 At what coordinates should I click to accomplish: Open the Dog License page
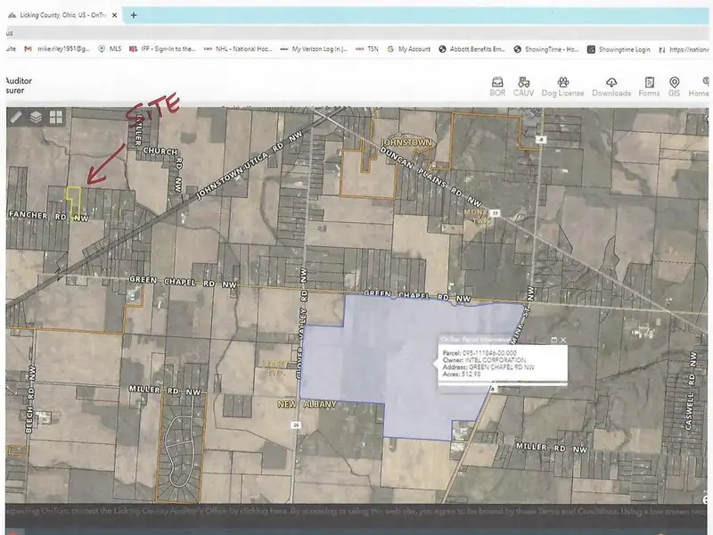point(562,86)
